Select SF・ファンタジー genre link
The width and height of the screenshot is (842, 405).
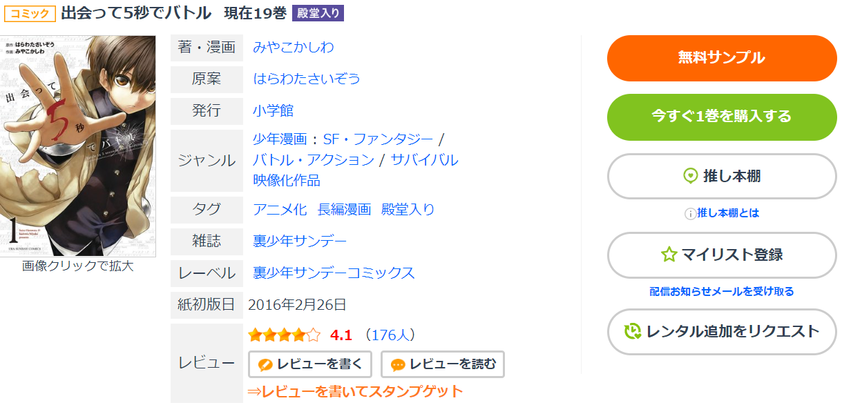(x=379, y=139)
